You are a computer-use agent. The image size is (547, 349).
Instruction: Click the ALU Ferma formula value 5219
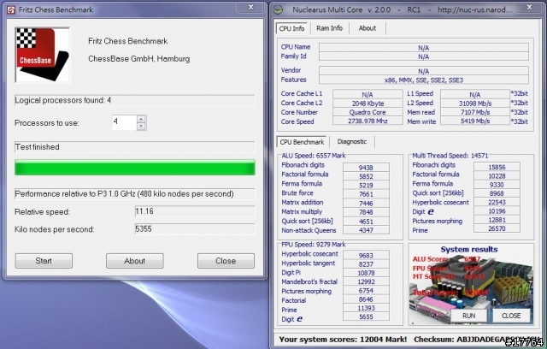coord(366,186)
